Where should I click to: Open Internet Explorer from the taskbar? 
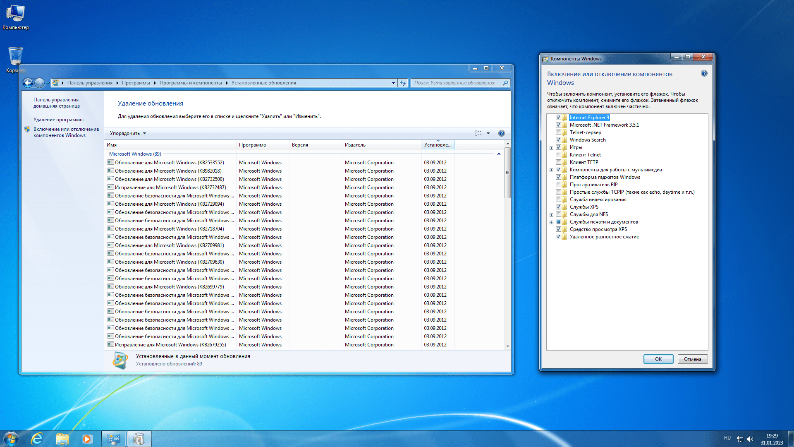pyautogui.click(x=37, y=439)
